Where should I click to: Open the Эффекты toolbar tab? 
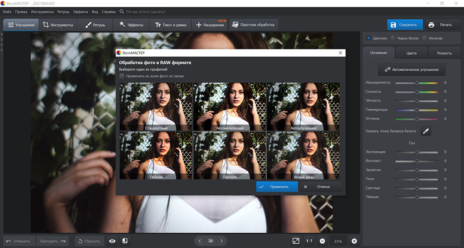pyautogui.click(x=131, y=25)
